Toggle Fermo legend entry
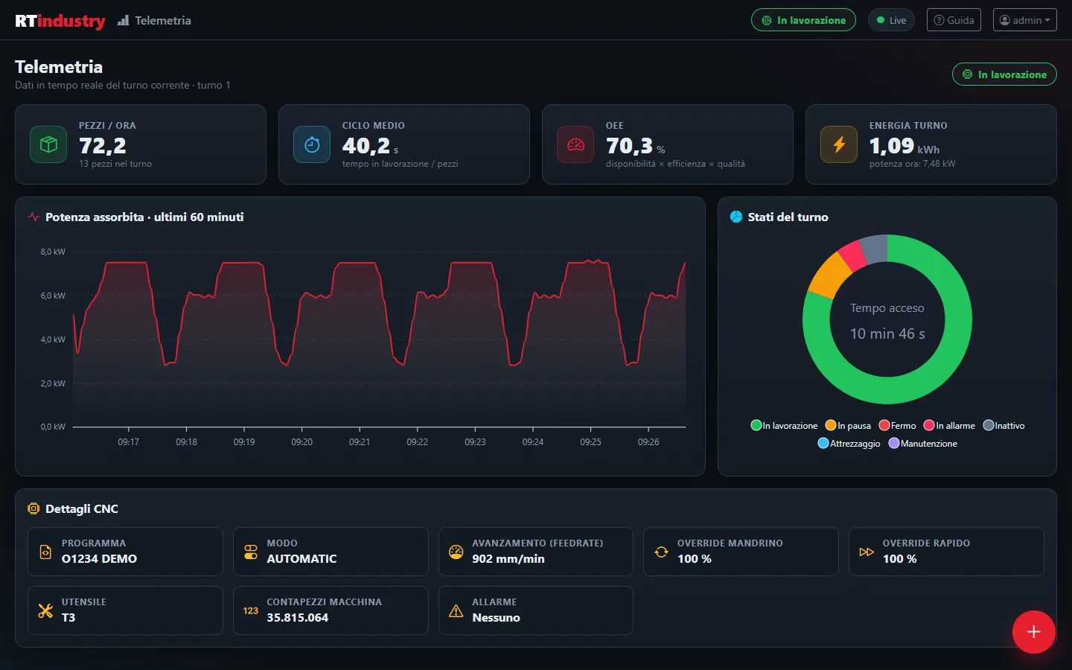This screenshot has width=1072, height=670. coord(897,426)
